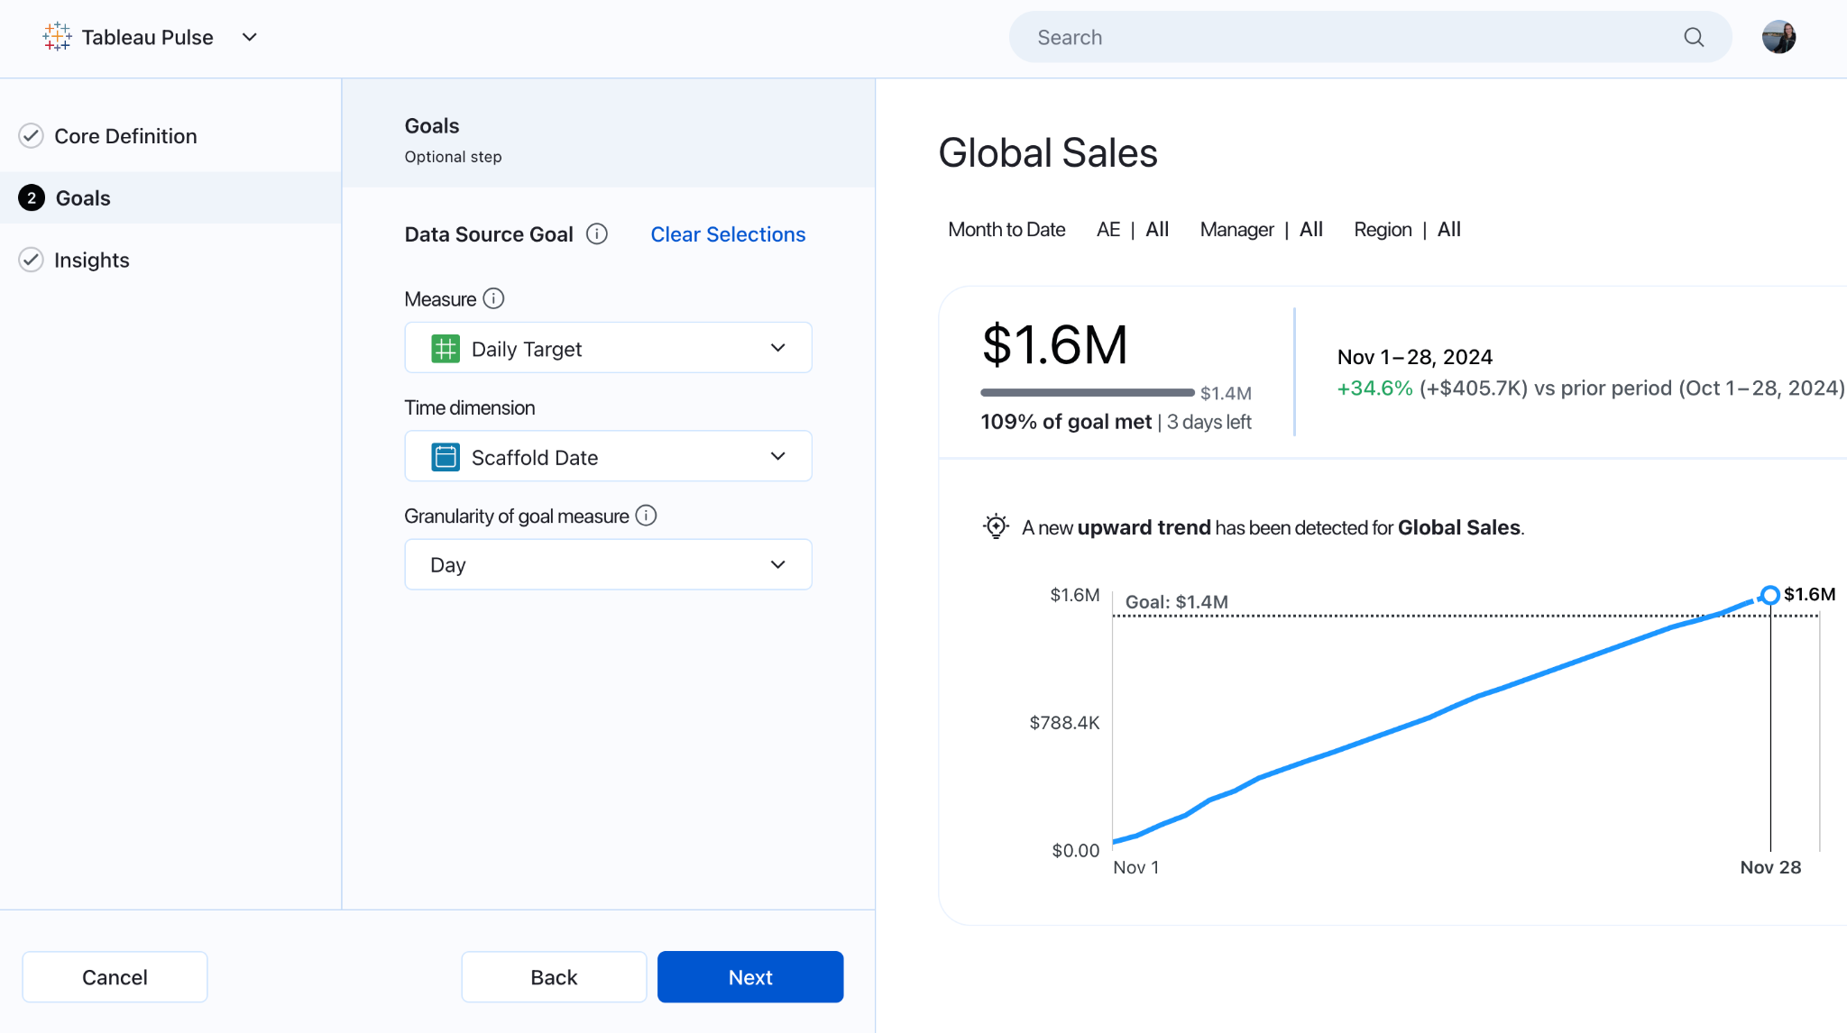Click the green Daily Target measure icon
Screen dimensions: 1847x1033
click(x=446, y=349)
